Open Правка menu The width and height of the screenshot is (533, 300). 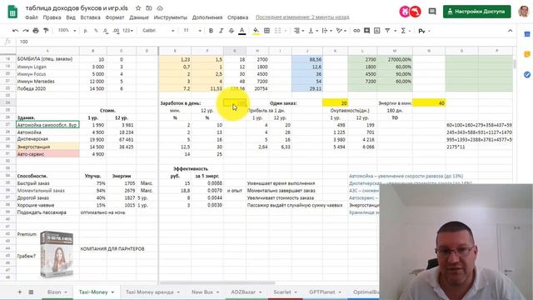(x=52, y=17)
